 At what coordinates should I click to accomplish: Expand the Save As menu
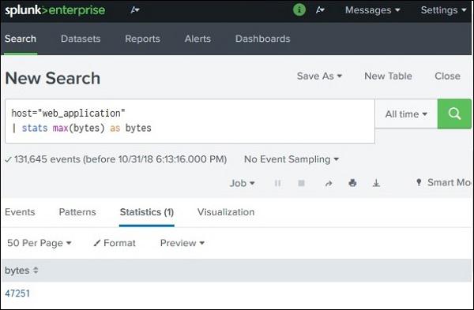319,76
